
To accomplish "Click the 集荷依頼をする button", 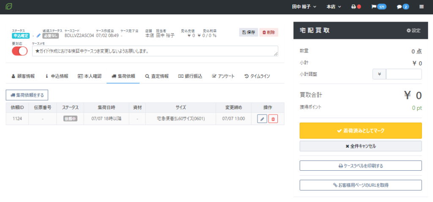I will click(x=27, y=95).
